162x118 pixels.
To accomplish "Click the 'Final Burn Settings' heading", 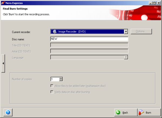I will coord(15,9).
